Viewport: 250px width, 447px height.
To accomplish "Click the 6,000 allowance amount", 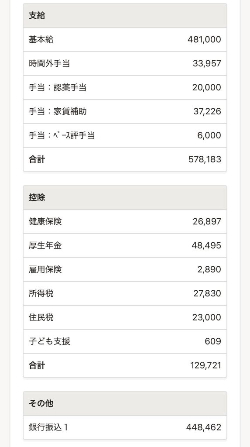I will click(209, 135).
